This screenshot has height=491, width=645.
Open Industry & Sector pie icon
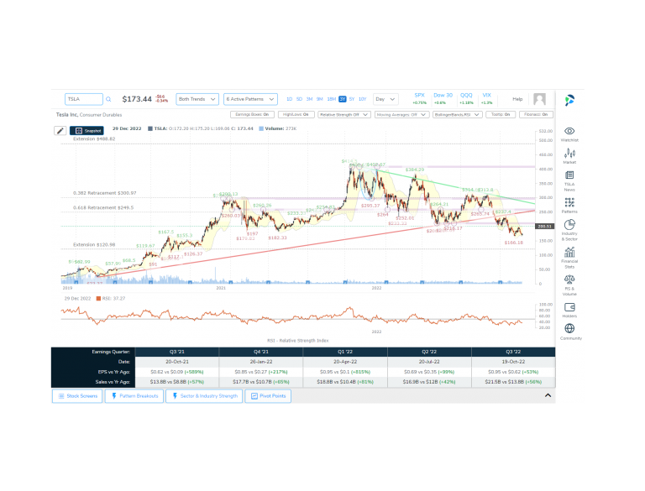[x=569, y=225]
